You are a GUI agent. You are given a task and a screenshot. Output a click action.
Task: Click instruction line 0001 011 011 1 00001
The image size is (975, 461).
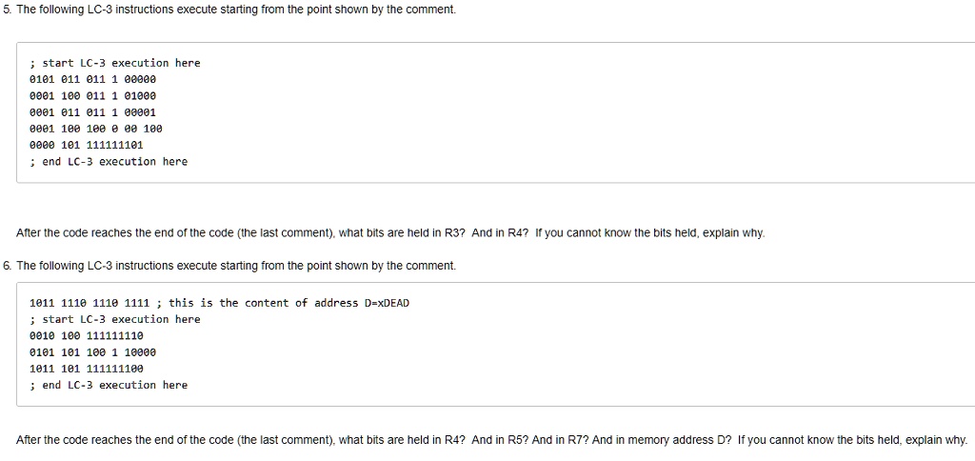coord(92,112)
